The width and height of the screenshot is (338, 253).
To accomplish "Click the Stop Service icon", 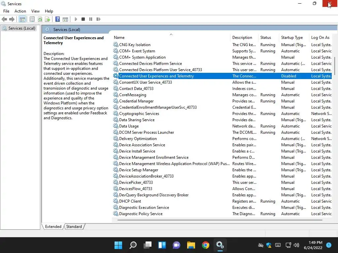I will (x=83, y=19).
